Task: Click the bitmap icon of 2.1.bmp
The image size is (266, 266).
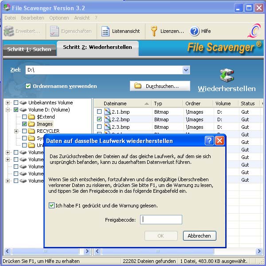Action: [107, 112]
